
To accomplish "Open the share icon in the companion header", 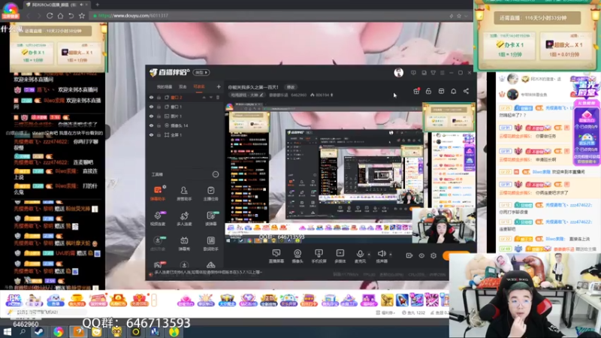I will [466, 91].
